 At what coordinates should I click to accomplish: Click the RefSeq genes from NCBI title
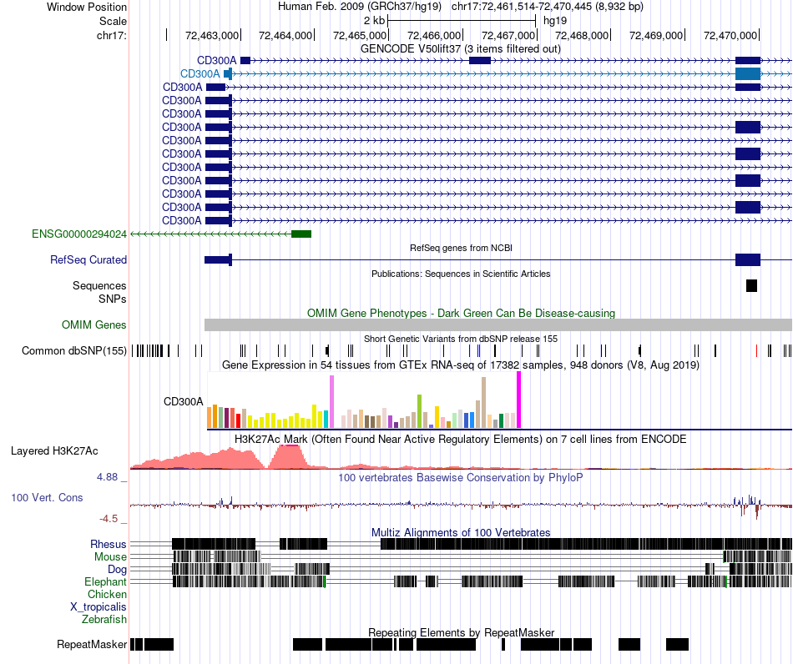click(x=461, y=248)
